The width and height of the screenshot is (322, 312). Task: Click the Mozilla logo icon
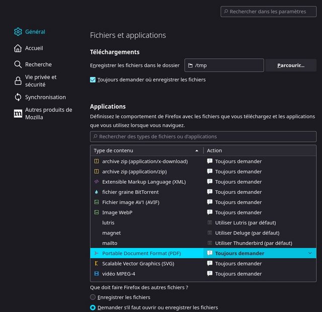tap(18, 114)
